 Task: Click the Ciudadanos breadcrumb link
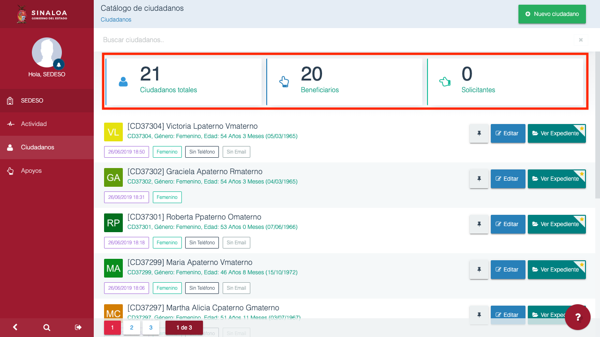116,20
